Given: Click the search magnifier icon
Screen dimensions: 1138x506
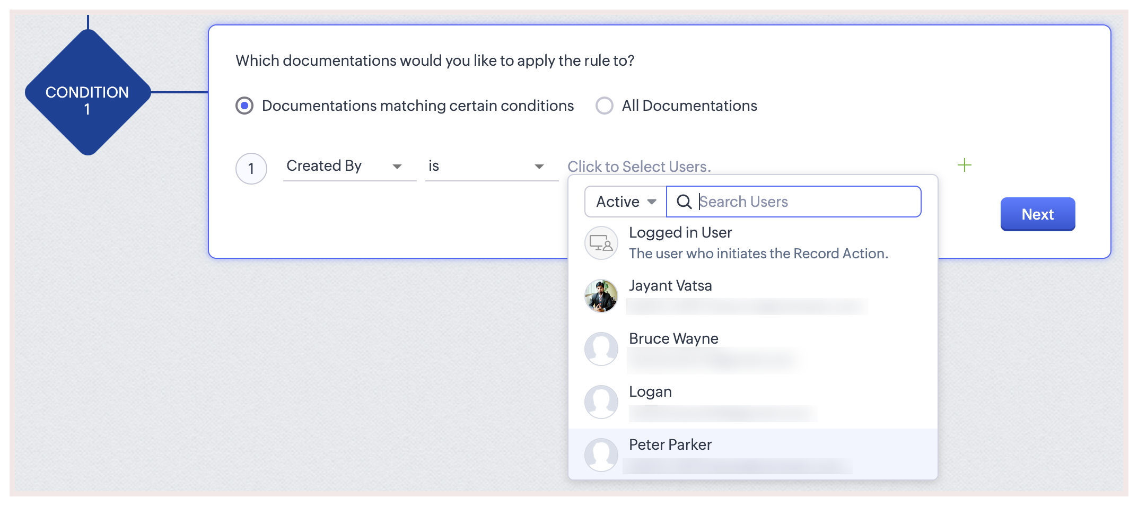Looking at the screenshot, I should 684,202.
